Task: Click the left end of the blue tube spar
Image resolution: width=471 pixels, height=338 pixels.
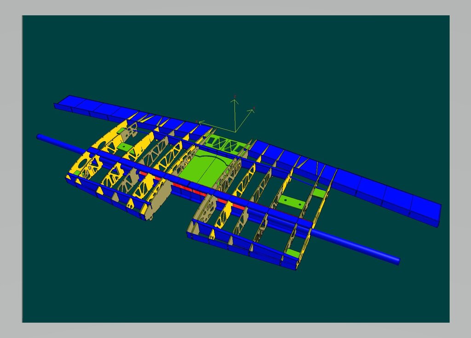Action: point(40,137)
